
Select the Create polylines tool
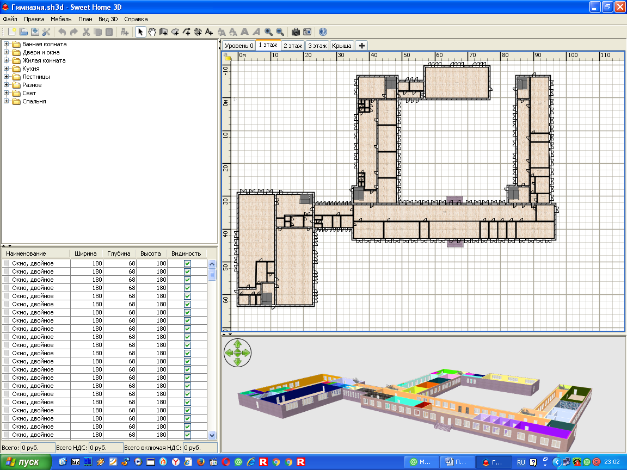186,32
